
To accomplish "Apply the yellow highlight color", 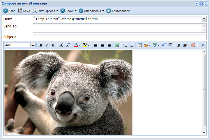I will [85, 45].
